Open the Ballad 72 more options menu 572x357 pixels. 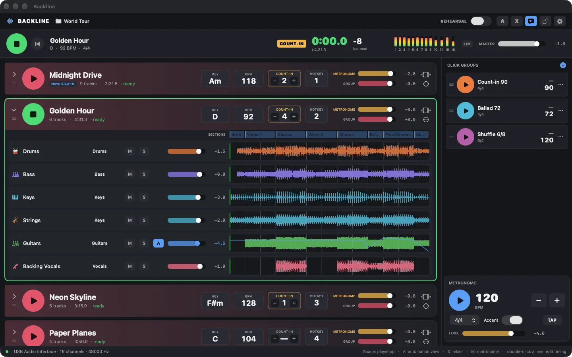(561, 111)
